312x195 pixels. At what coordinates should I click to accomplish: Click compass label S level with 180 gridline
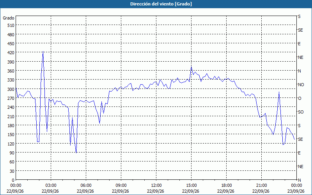299,126
